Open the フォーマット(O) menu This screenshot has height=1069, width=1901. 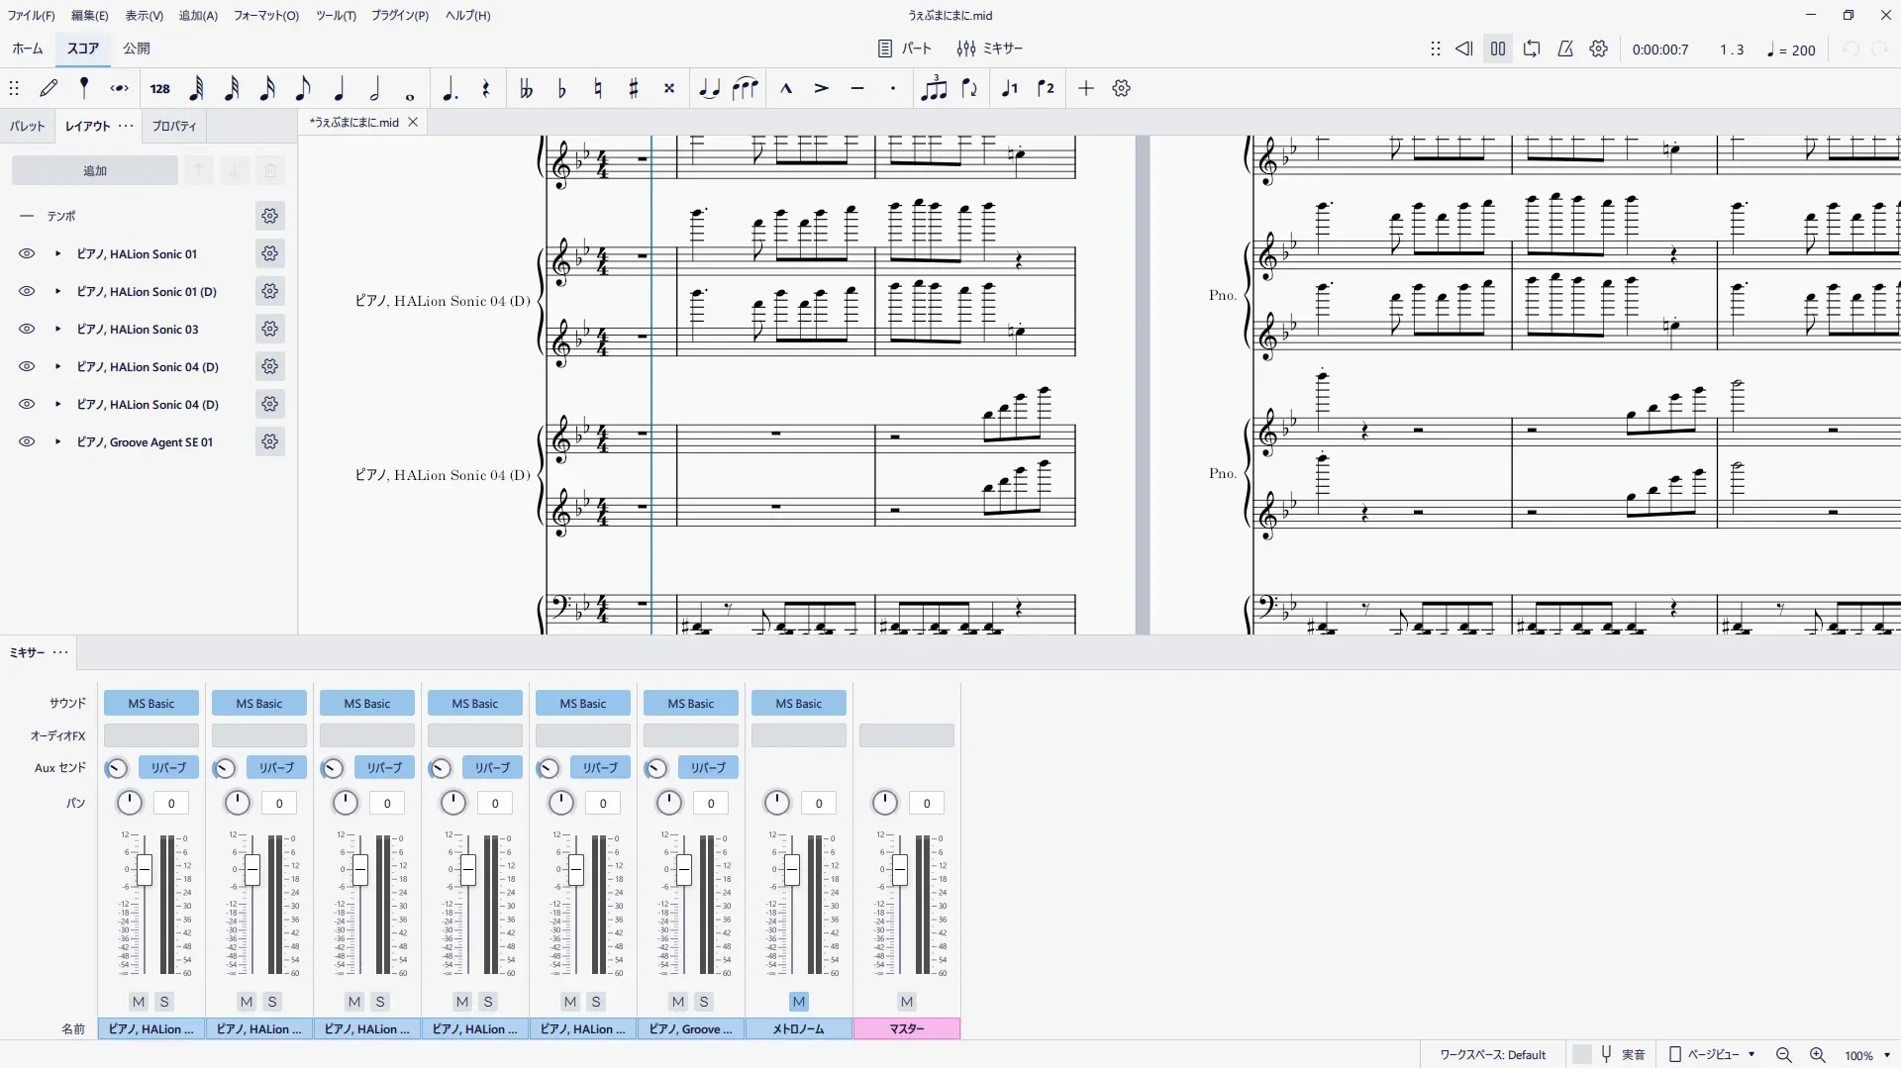tap(265, 15)
